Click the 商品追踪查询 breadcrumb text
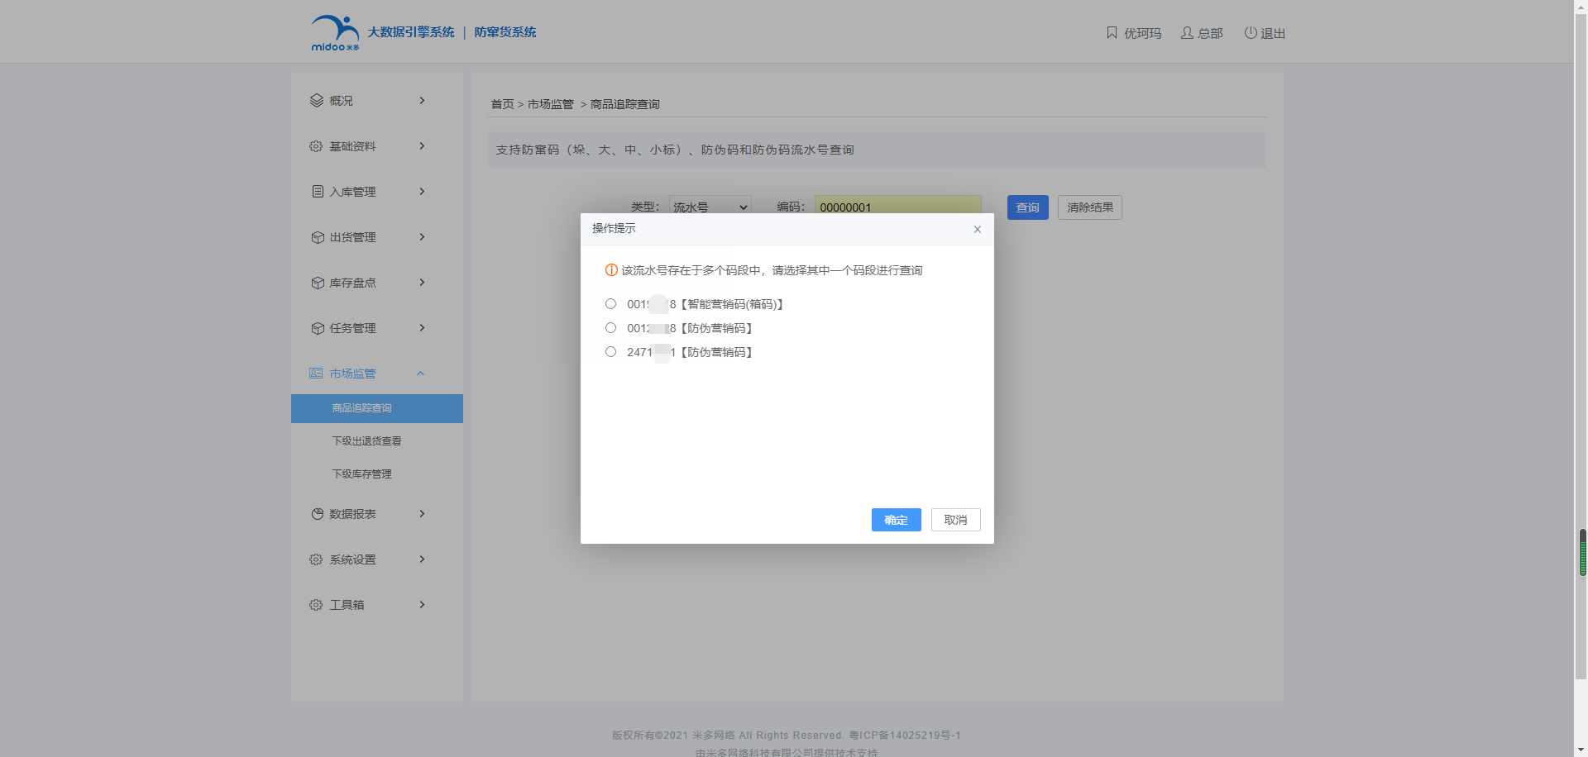1588x757 pixels. [624, 104]
